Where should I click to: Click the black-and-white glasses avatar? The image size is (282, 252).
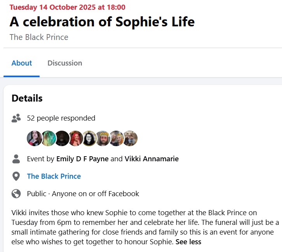tap(89, 138)
